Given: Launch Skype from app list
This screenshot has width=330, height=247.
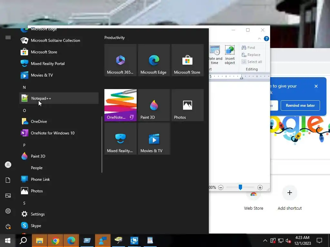Looking at the screenshot, I should point(59,225).
